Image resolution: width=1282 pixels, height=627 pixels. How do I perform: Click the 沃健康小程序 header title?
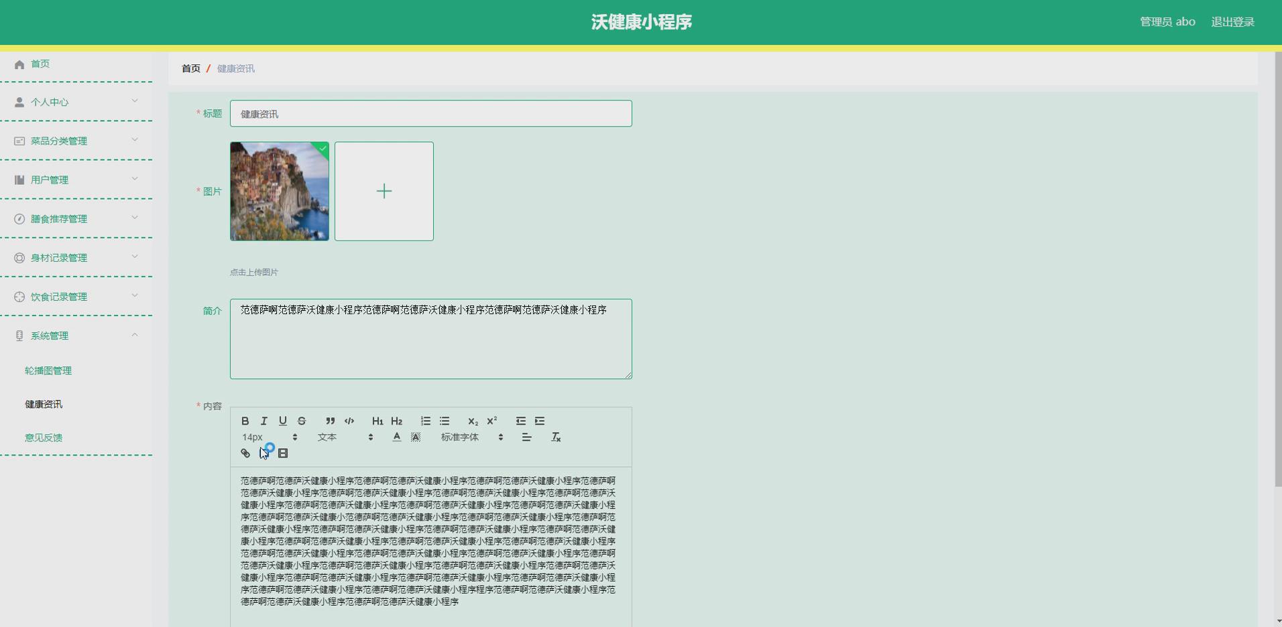[x=642, y=22]
